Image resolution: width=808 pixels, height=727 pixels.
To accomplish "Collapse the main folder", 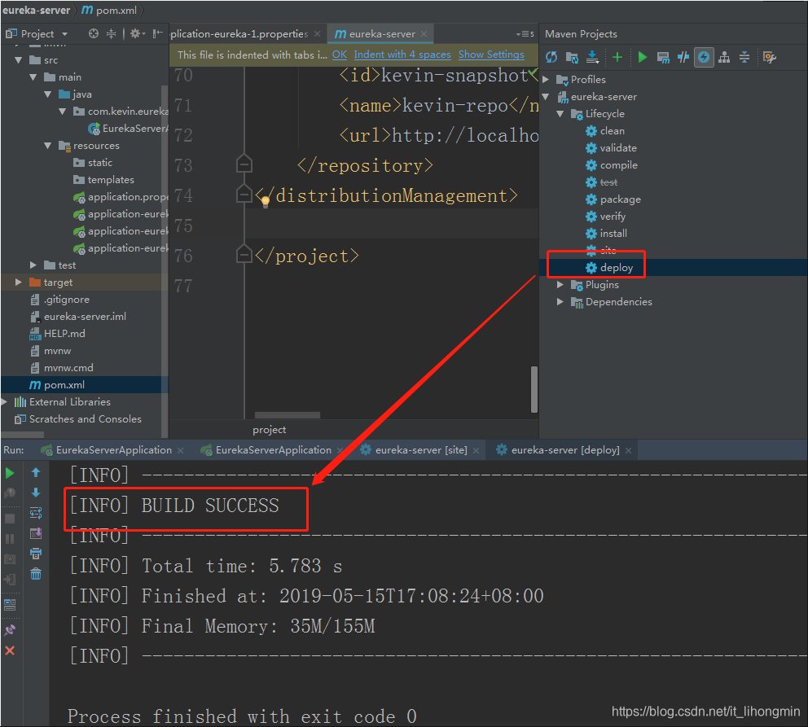I will (x=33, y=77).
